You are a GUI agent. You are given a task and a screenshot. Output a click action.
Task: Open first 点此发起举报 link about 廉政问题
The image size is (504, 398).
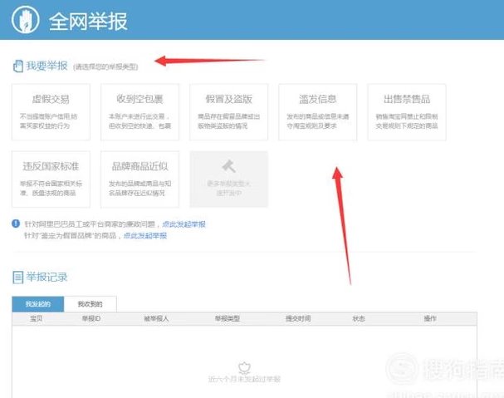click(x=183, y=224)
